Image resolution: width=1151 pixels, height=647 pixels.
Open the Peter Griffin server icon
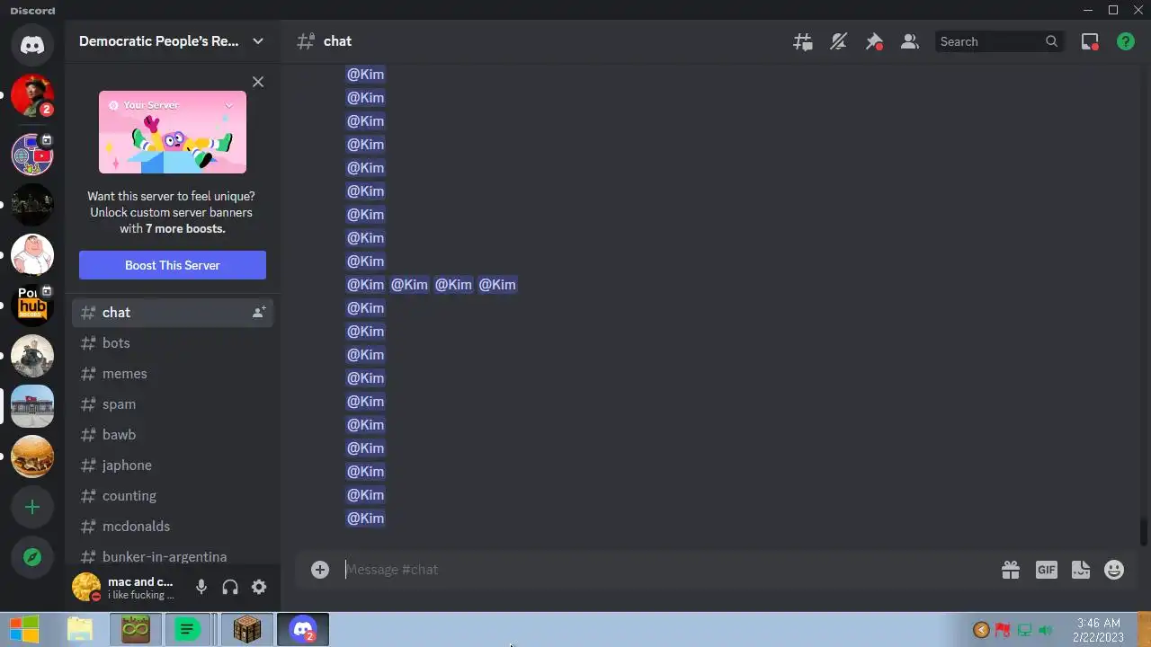(x=32, y=254)
